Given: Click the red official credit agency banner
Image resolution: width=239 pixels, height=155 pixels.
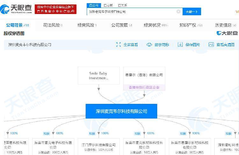Looking at the screenshot, I should (56, 9).
